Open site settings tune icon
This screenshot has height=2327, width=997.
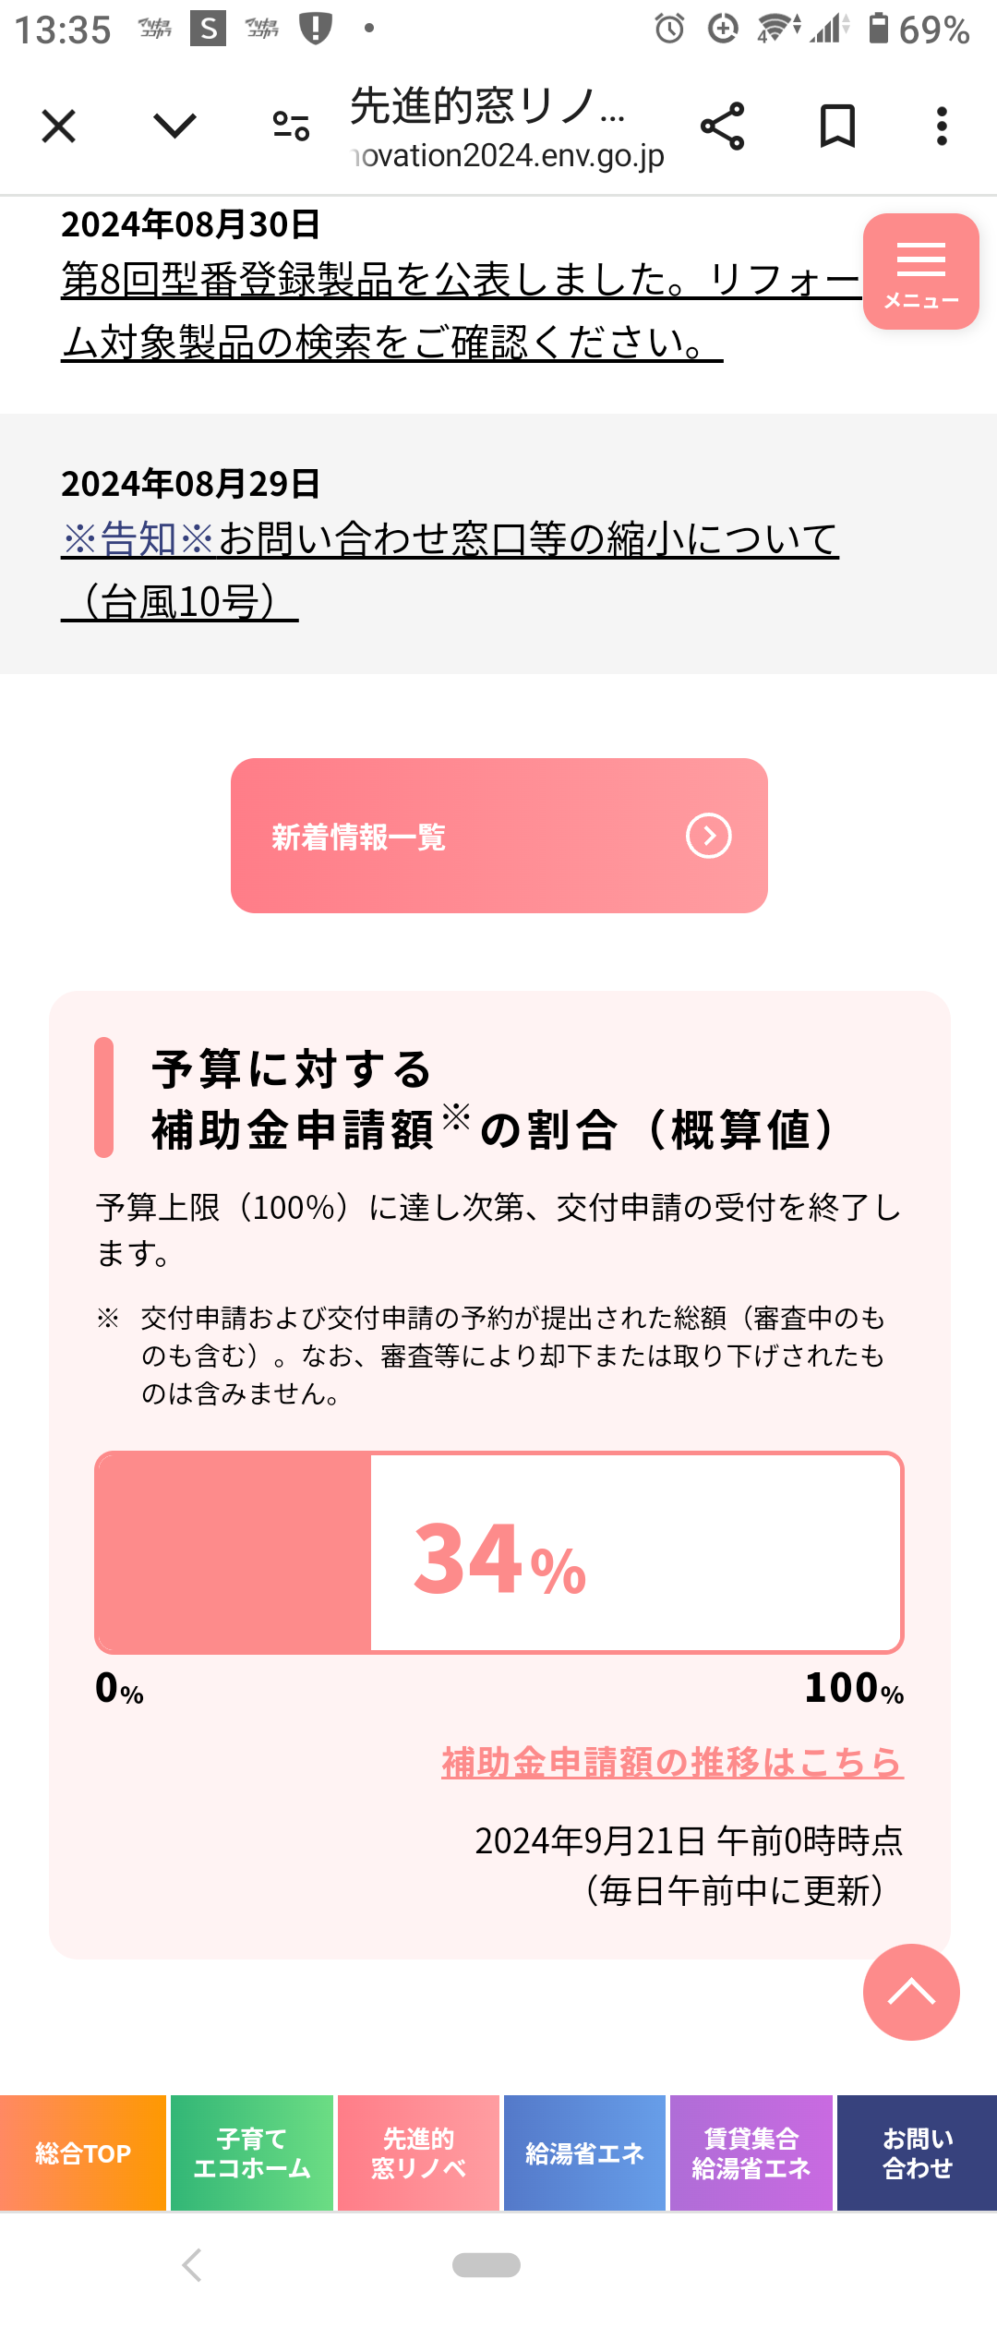click(292, 127)
